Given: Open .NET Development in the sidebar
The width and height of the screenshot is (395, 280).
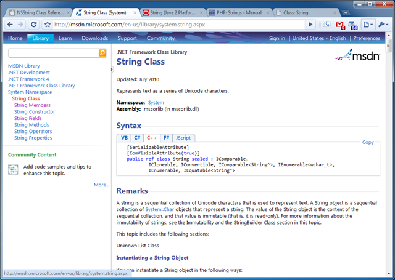Looking at the screenshot, I should click(x=29, y=73).
